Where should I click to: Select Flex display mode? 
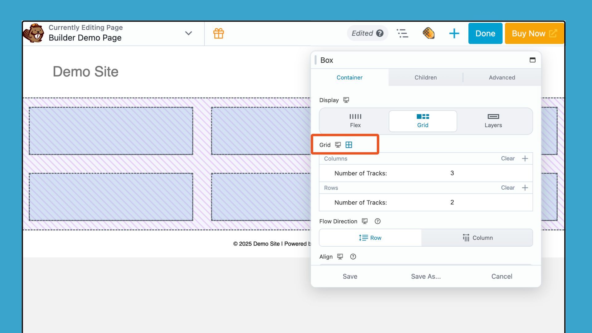[x=355, y=121]
